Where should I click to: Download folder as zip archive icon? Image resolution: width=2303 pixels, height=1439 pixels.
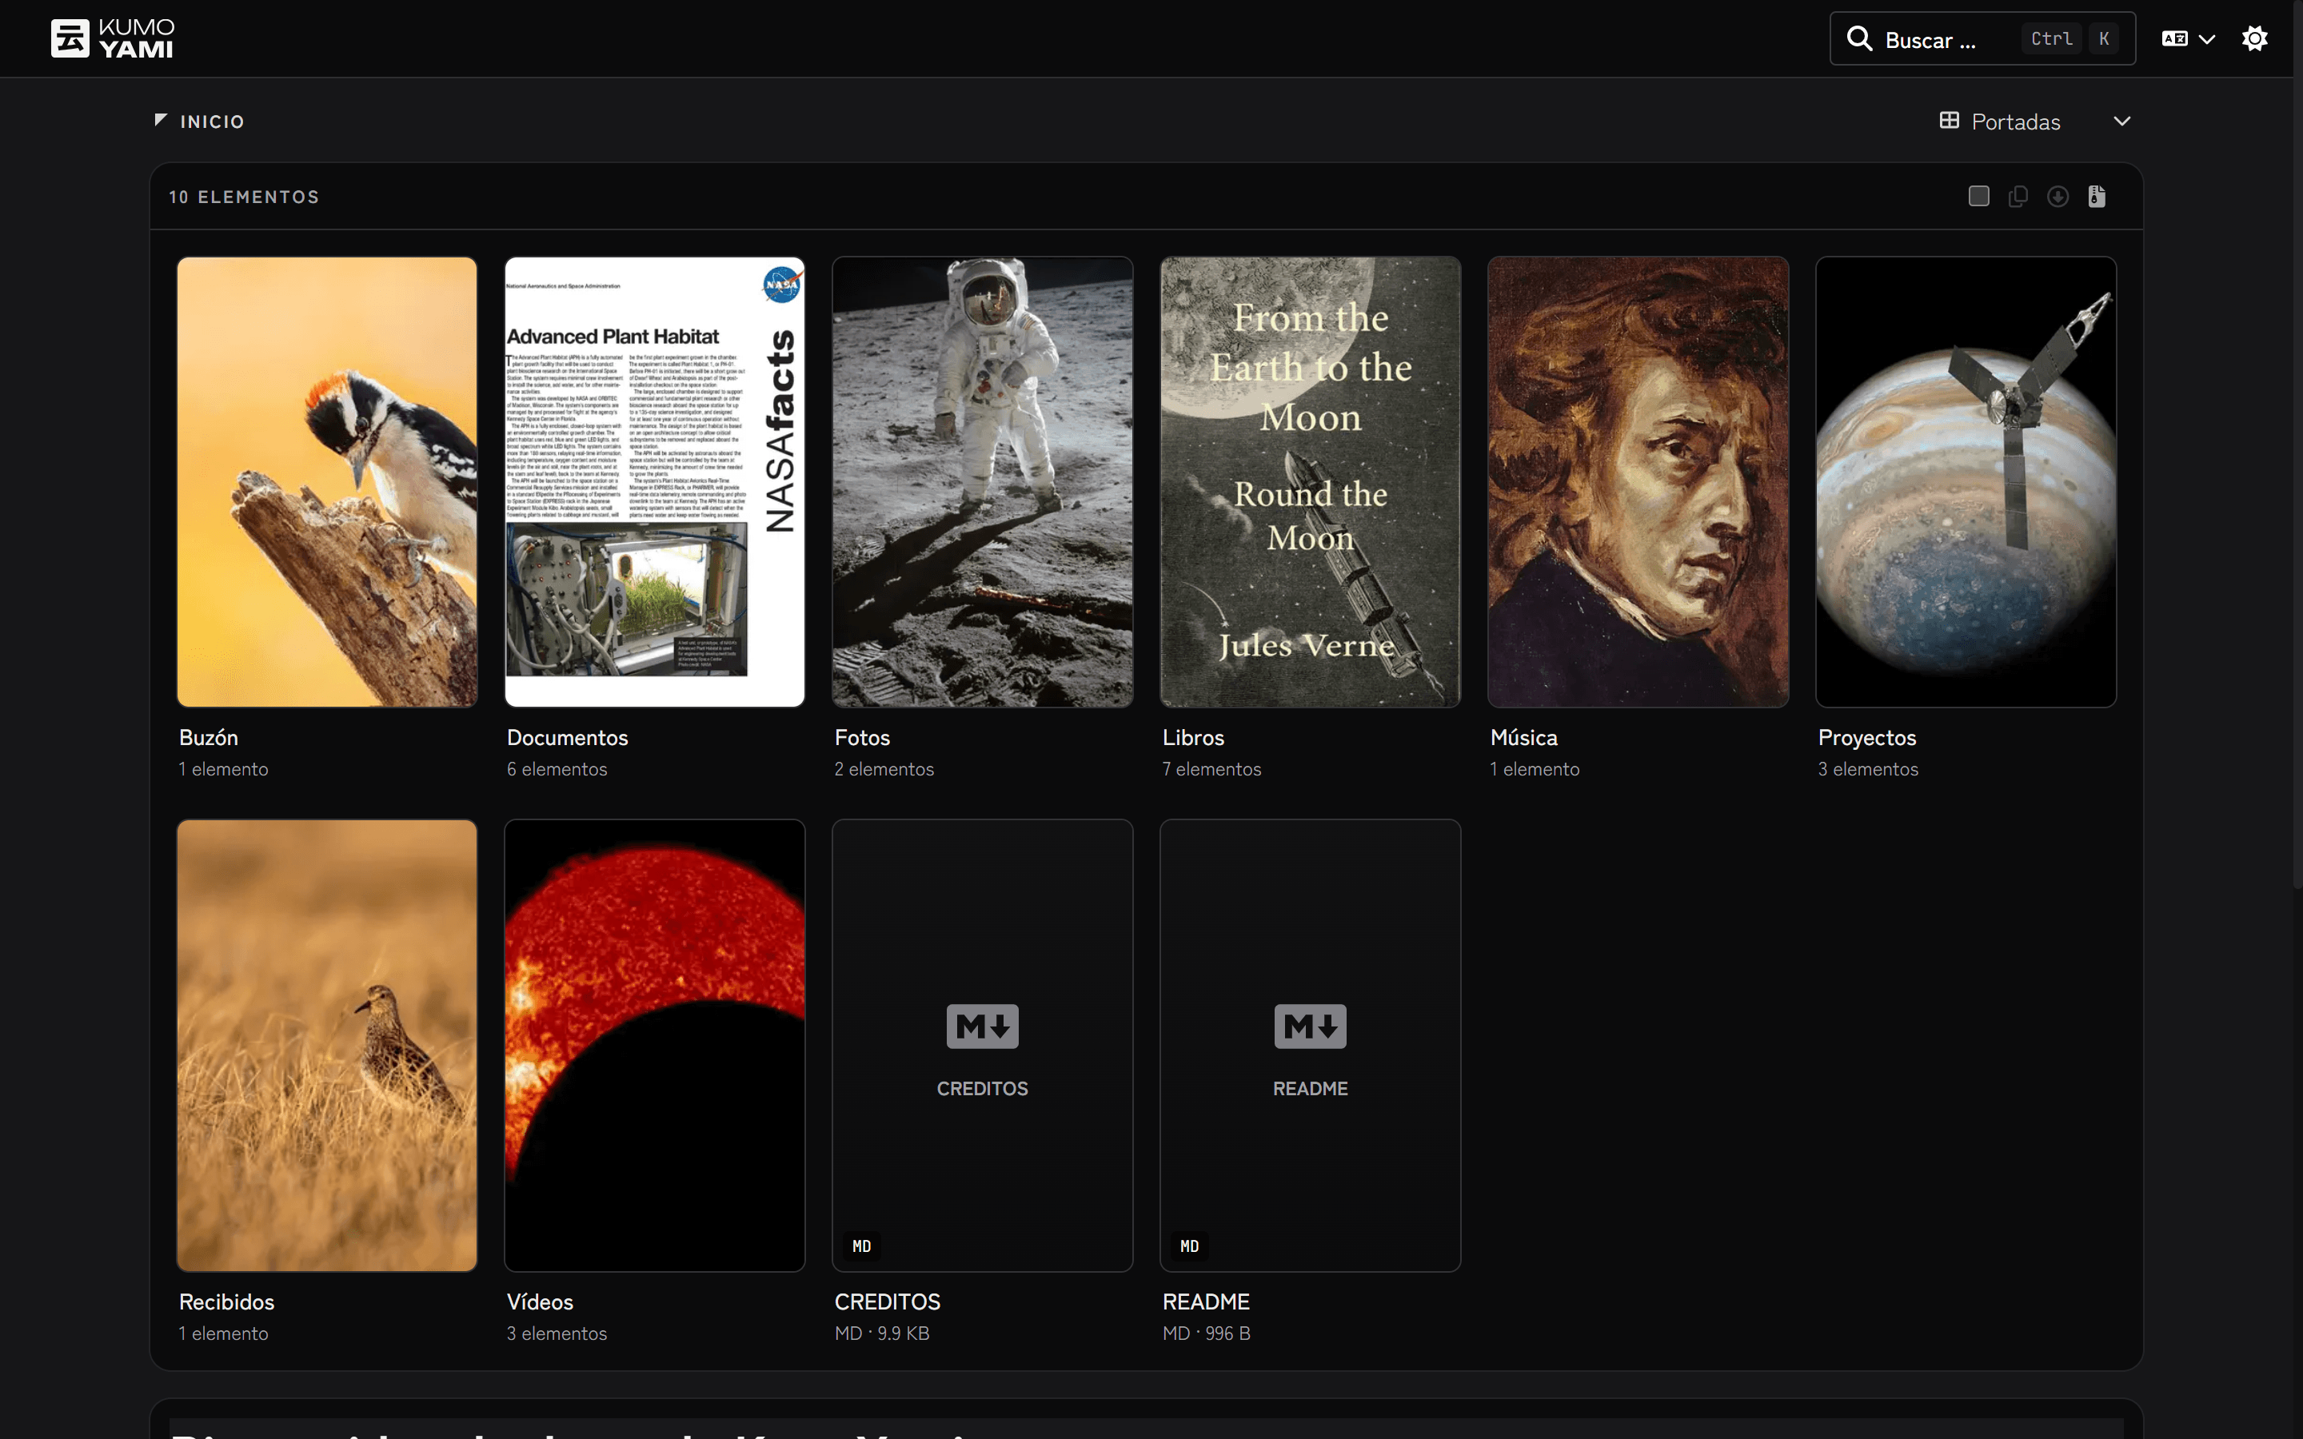point(2097,196)
